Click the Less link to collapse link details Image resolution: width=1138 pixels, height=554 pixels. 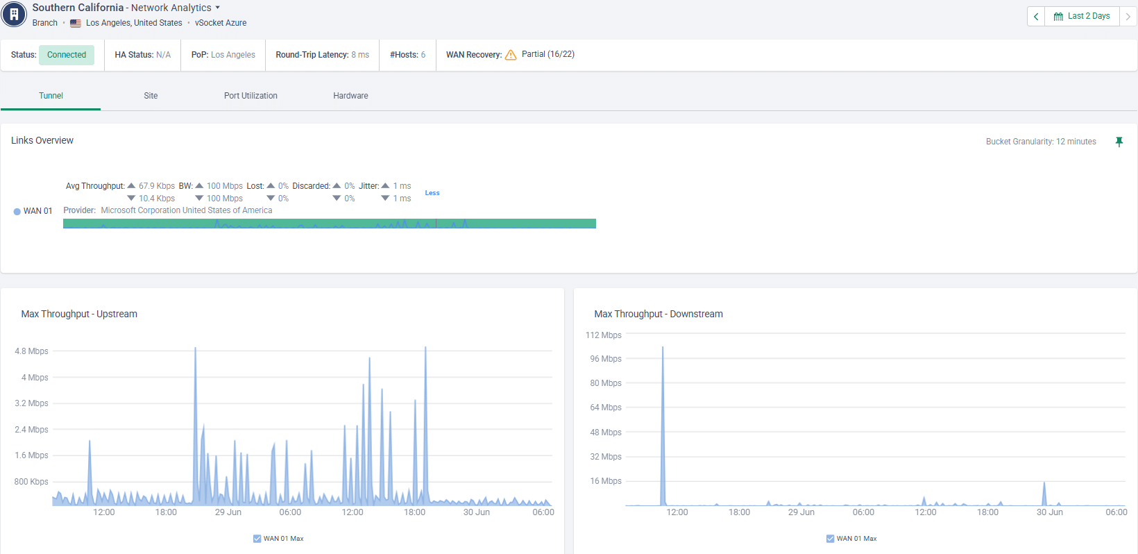point(432,193)
